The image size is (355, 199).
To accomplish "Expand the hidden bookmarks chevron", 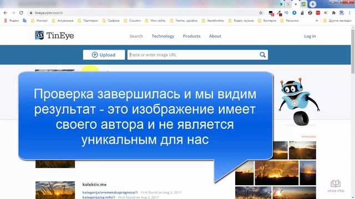I will tap(317, 20).
